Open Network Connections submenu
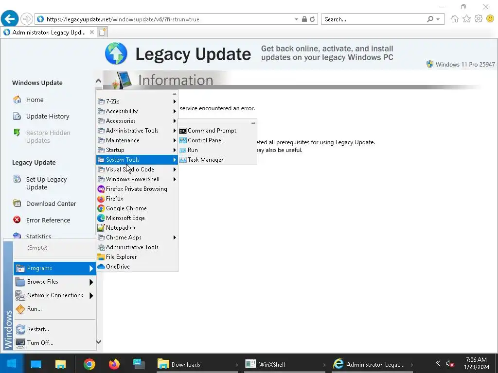This screenshot has height=373, width=498. (54, 295)
